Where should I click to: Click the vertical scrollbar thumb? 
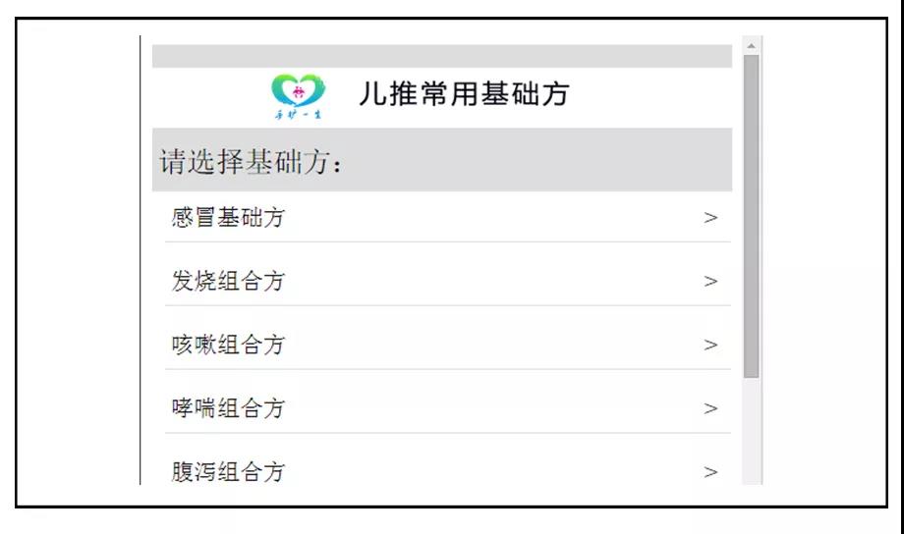[x=752, y=217]
